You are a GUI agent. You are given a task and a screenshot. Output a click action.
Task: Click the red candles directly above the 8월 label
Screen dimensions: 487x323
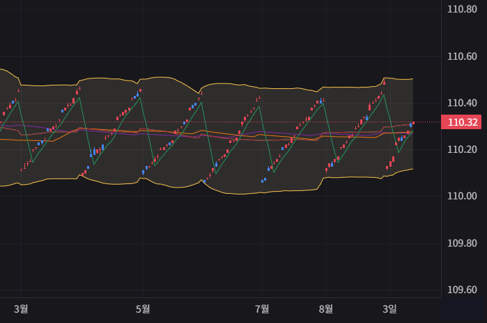click(327, 169)
